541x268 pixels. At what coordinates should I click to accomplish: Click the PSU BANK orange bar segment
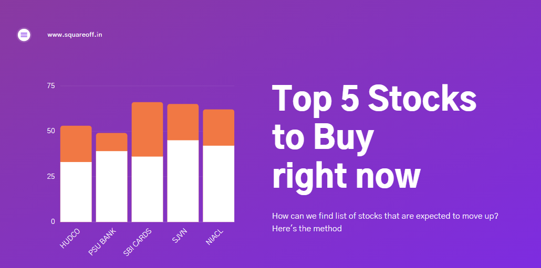pos(111,142)
